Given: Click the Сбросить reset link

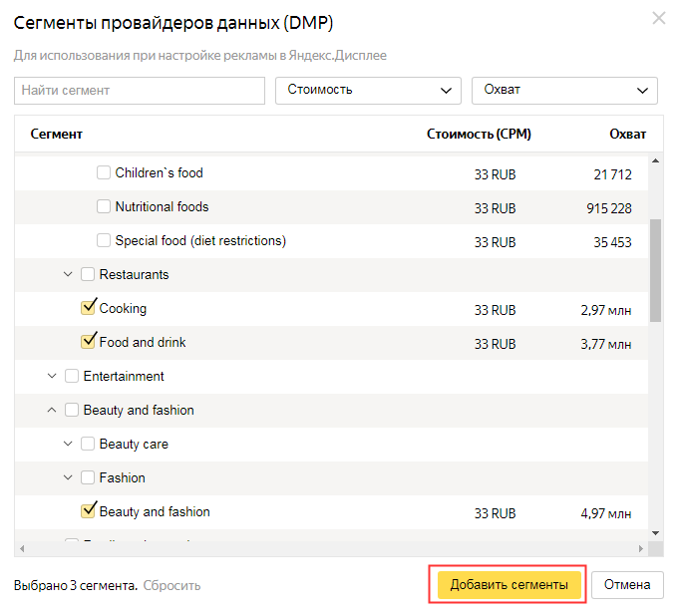Looking at the screenshot, I should pyautogui.click(x=171, y=585).
